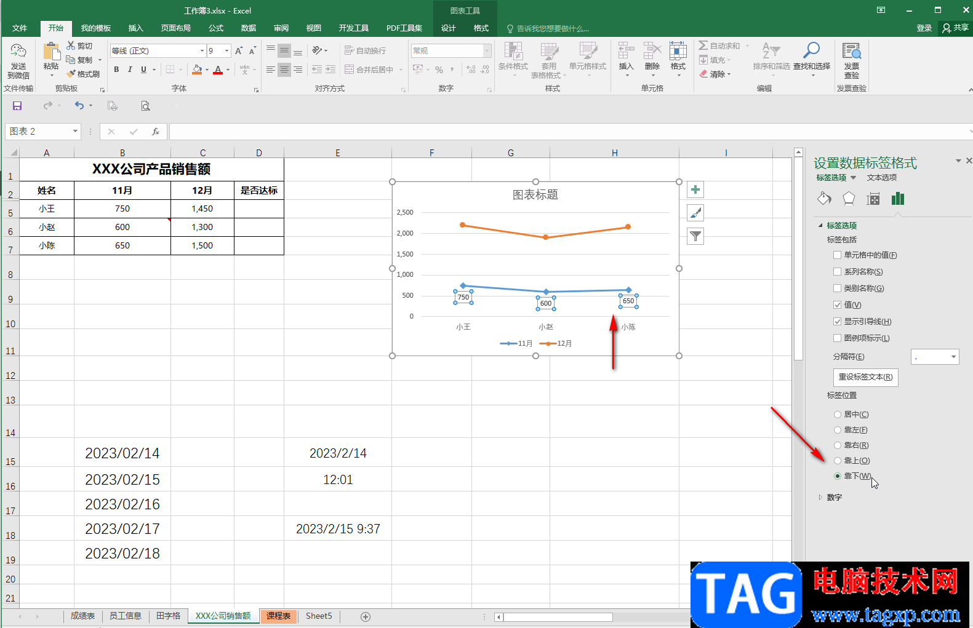Click the AutoSum sigma icon
Viewport: 973px width, 628px height.
click(703, 46)
